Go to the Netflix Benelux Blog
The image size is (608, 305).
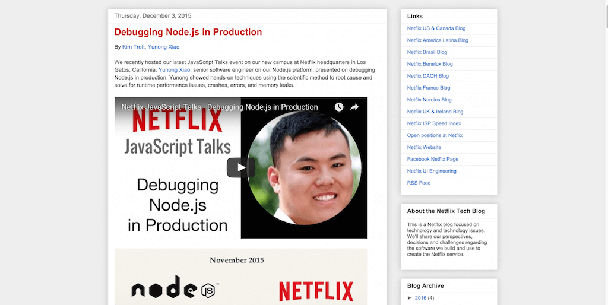click(x=430, y=64)
